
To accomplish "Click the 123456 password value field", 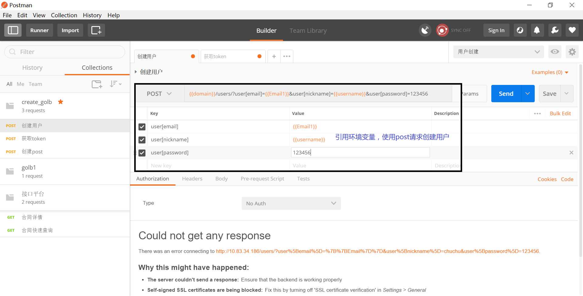I will (x=360, y=153).
